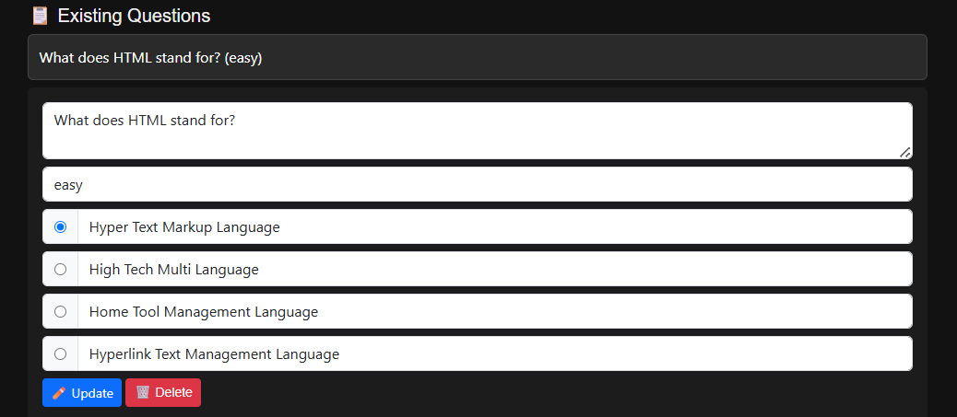Screen dimensions: 957x417
Task: Edit the 'Hyperlink Text Management Language' option field
Action: point(495,353)
